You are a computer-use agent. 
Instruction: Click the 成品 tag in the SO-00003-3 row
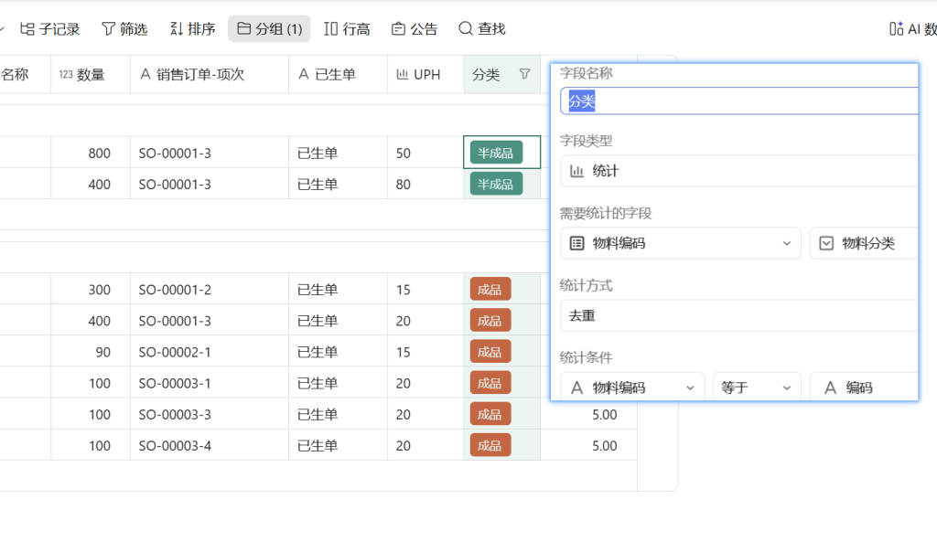pyautogui.click(x=490, y=414)
